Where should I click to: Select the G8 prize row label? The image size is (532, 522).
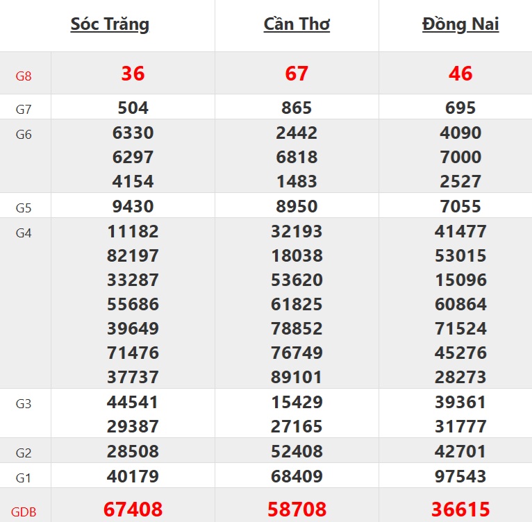pyautogui.click(x=24, y=76)
